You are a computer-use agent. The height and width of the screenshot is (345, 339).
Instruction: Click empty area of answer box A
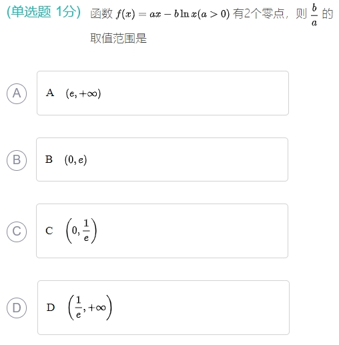[x=194, y=93]
